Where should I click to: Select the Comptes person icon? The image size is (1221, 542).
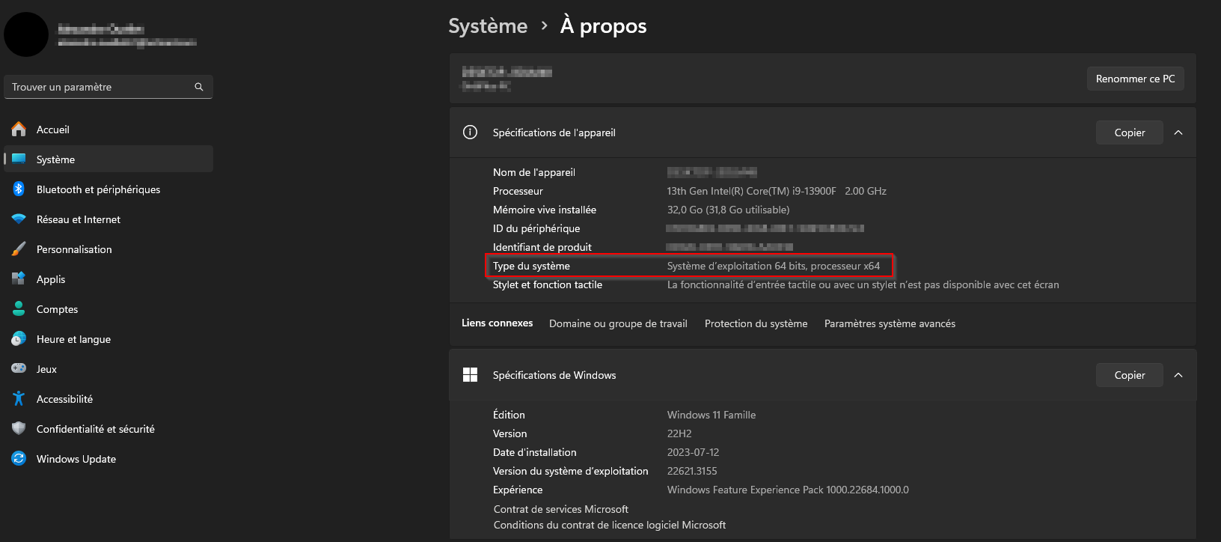click(x=19, y=309)
